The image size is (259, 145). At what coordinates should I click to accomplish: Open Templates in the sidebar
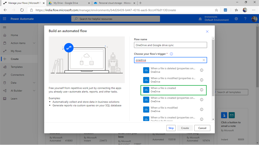(x=17, y=67)
